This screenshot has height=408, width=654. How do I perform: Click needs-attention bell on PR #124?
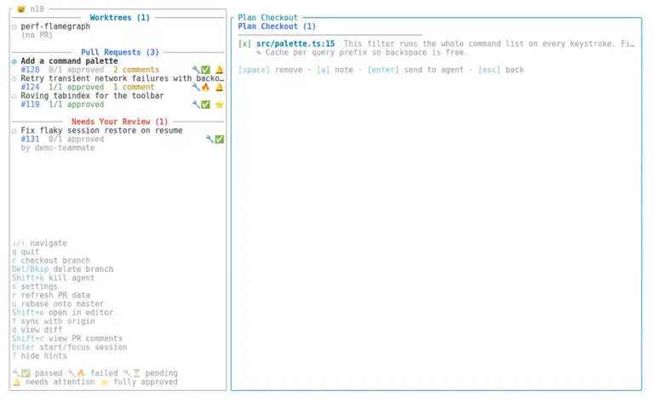[x=220, y=87]
